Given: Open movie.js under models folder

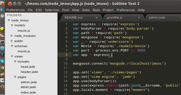Looking at the screenshot, I should pyautogui.click(x=24, y=31).
